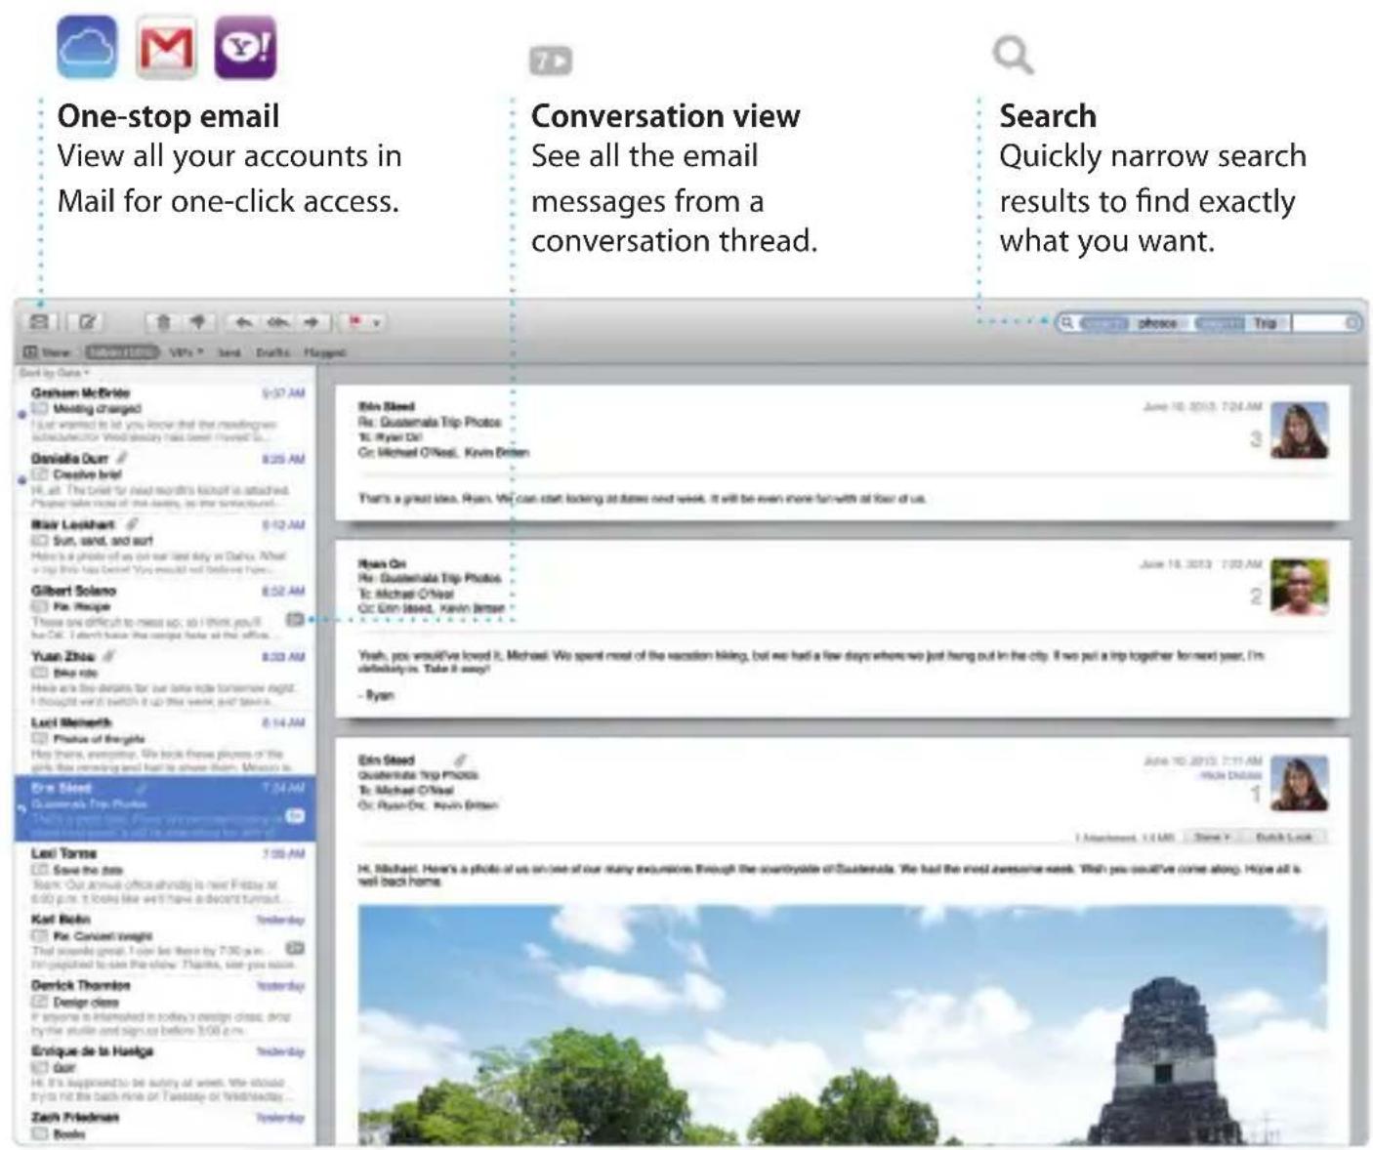Open Enrique de la Huelga's 'Golf' message
The image size is (1373, 1150).
coord(164,1074)
